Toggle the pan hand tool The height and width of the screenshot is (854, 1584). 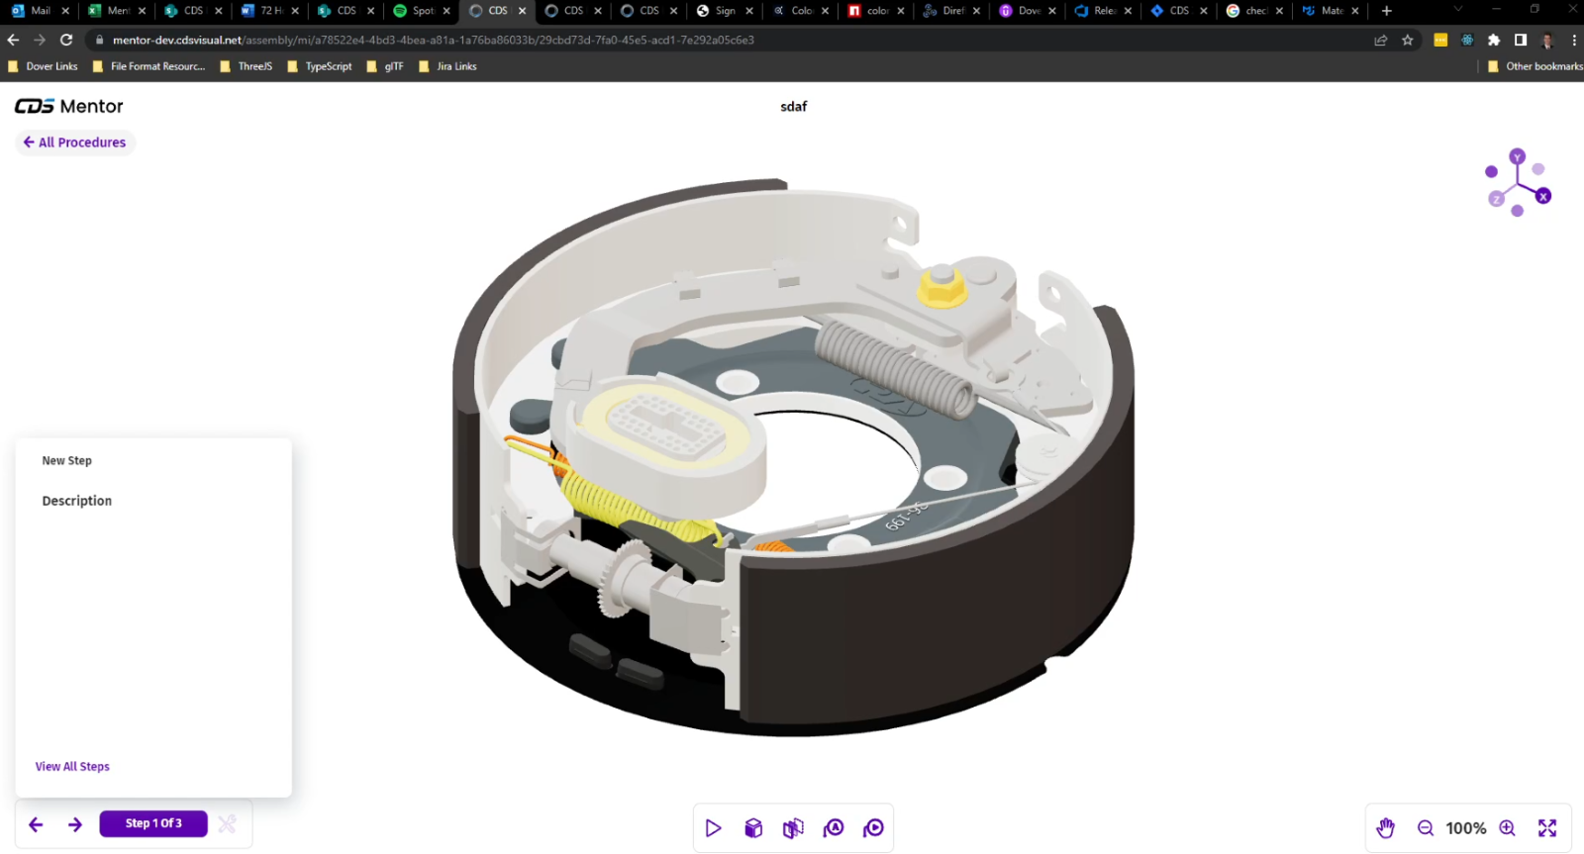1385,828
